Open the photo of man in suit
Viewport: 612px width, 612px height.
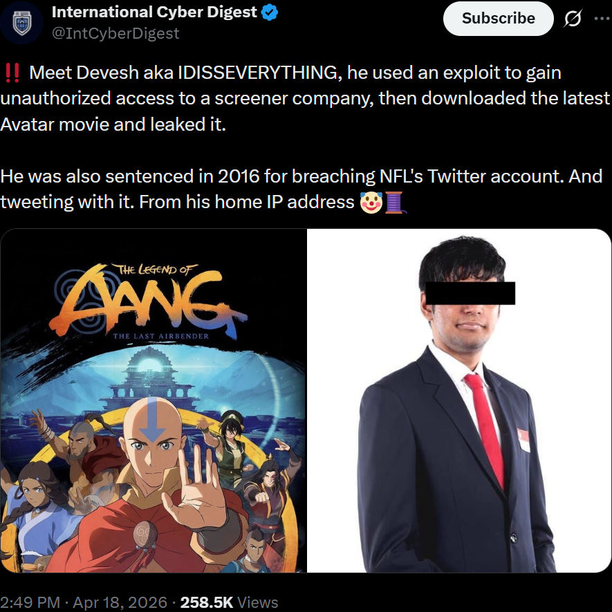tap(459, 400)
